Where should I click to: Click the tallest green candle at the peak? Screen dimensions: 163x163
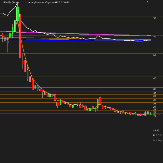pos(18,14)
